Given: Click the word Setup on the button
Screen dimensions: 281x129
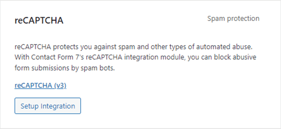Looking at the screenshot, I should coord(30,106).
